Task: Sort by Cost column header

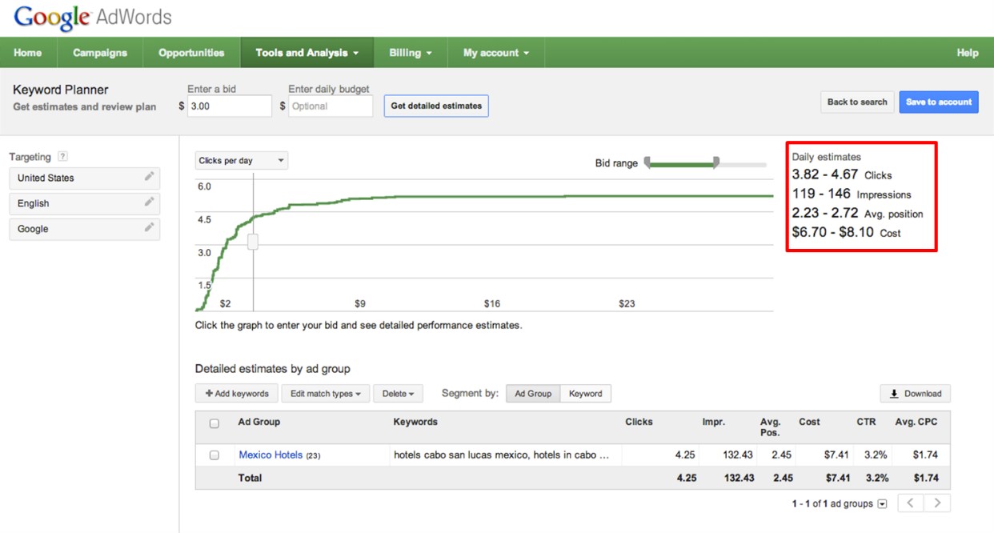Action: tap(809, 422)
